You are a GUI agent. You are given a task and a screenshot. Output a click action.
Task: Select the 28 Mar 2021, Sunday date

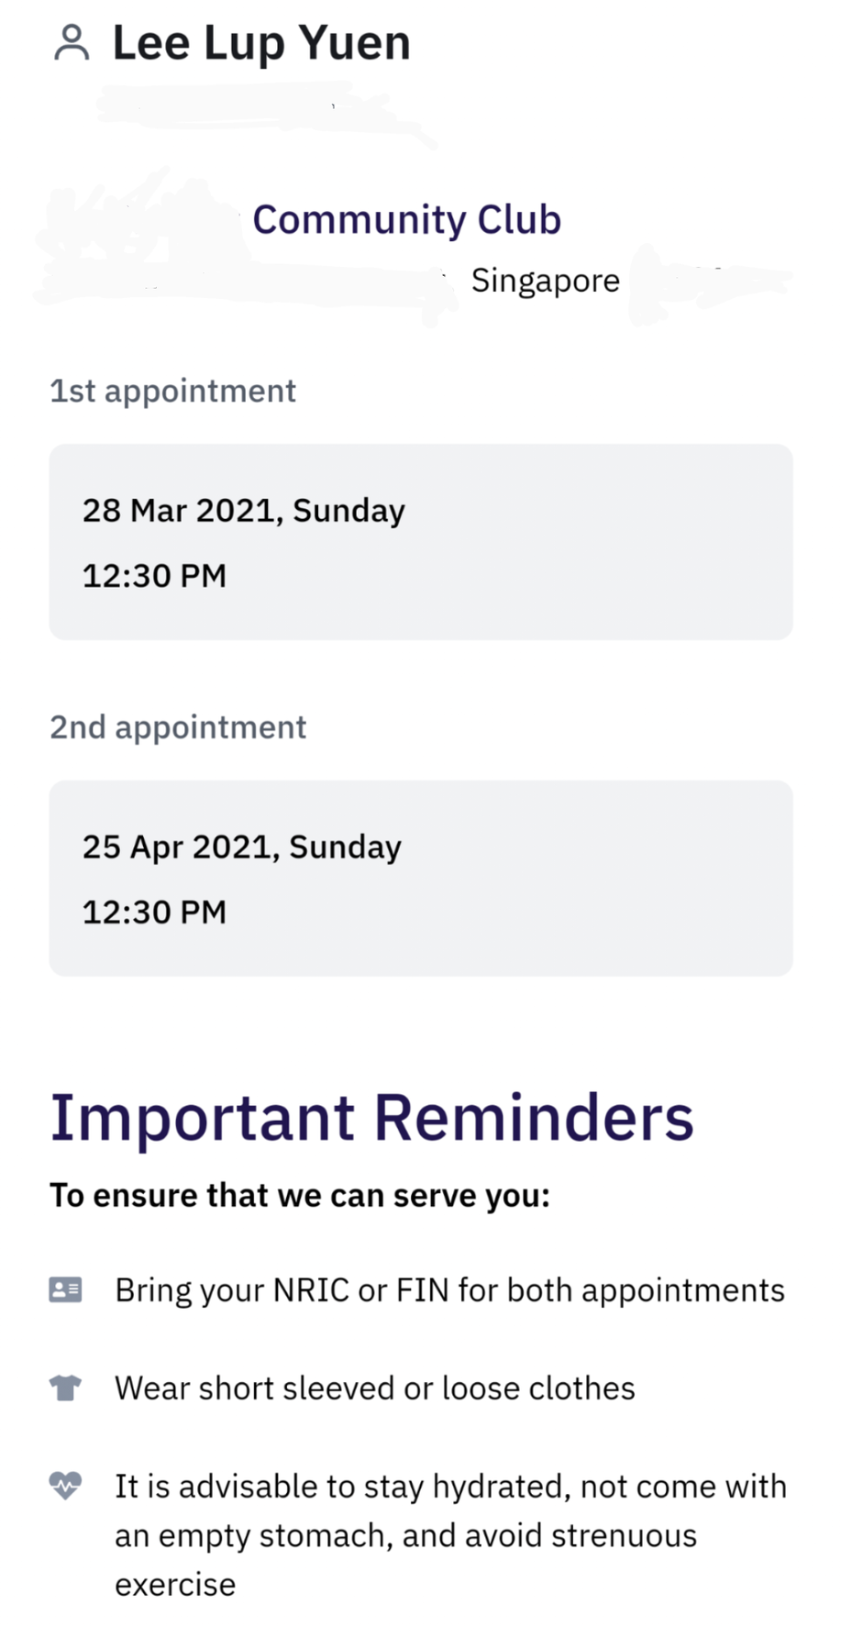point(243,511)
